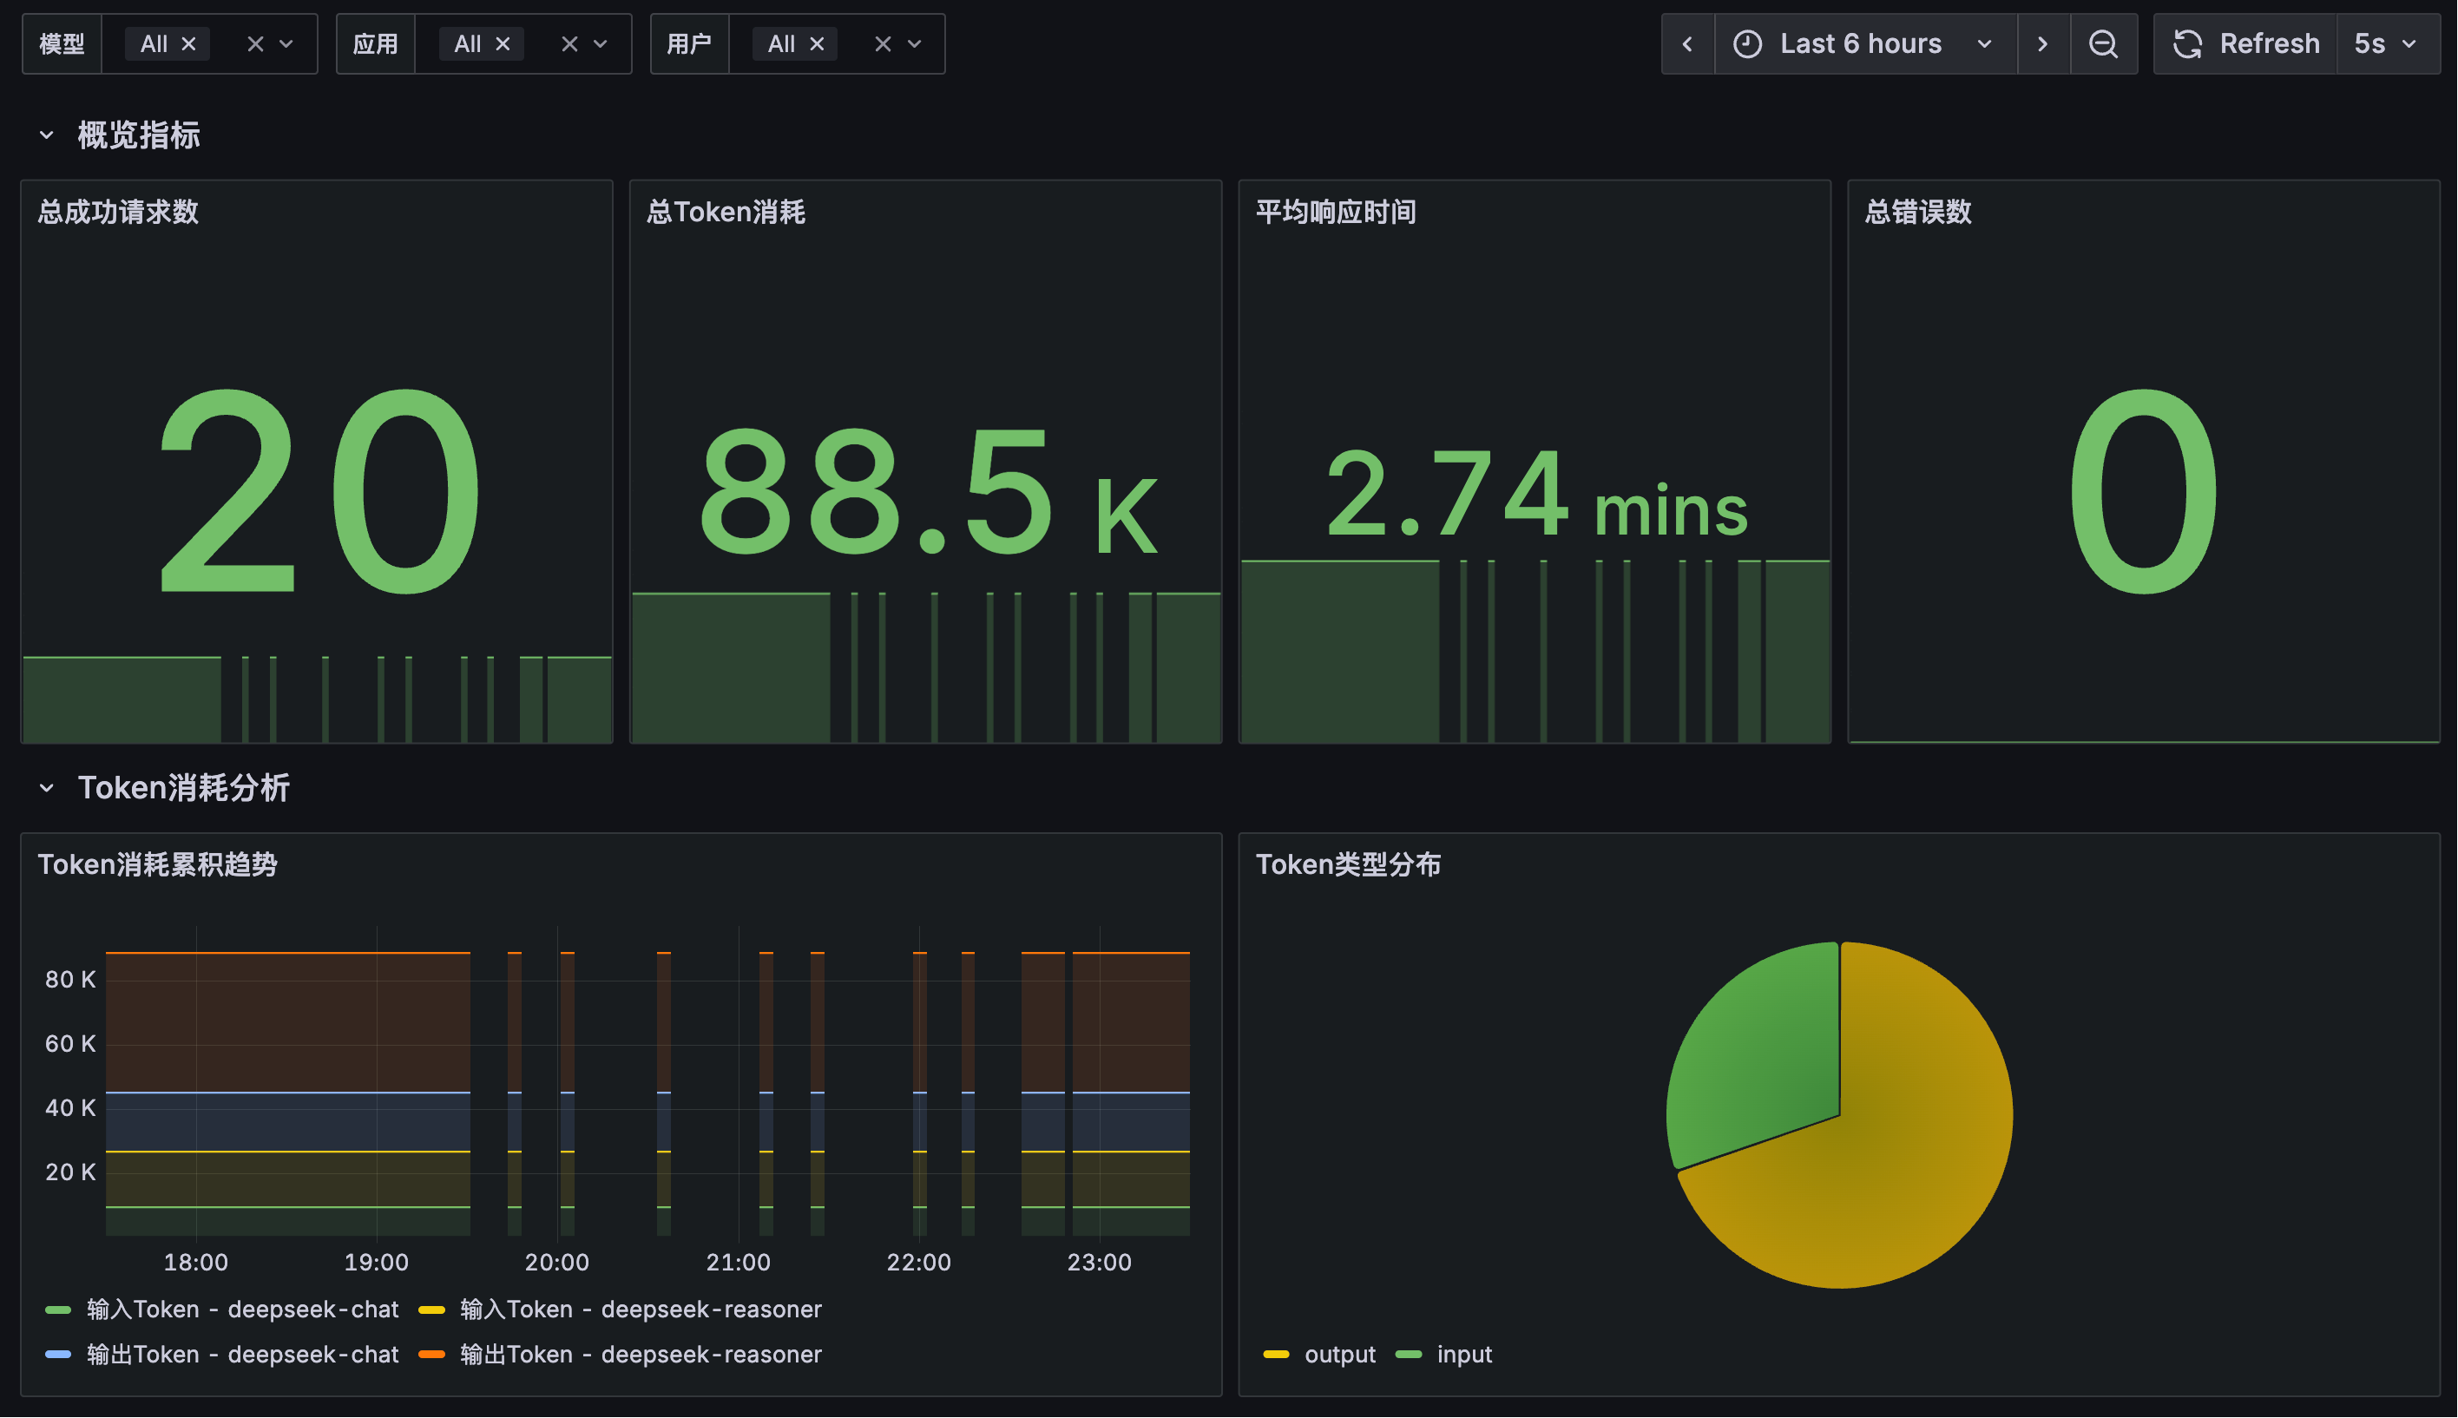This screenshot has width=2458, height=1418.
Task: Open the 5s refresh interval dropdown
Action: coord(2386,44)
